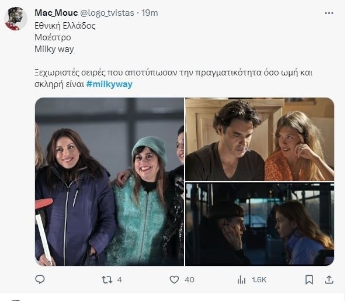Image resolution: width=354 pixels, height=301 pixels.
Task: Open Mac_Mouc's profile picture avatar
Action: (x=16, y=18)
